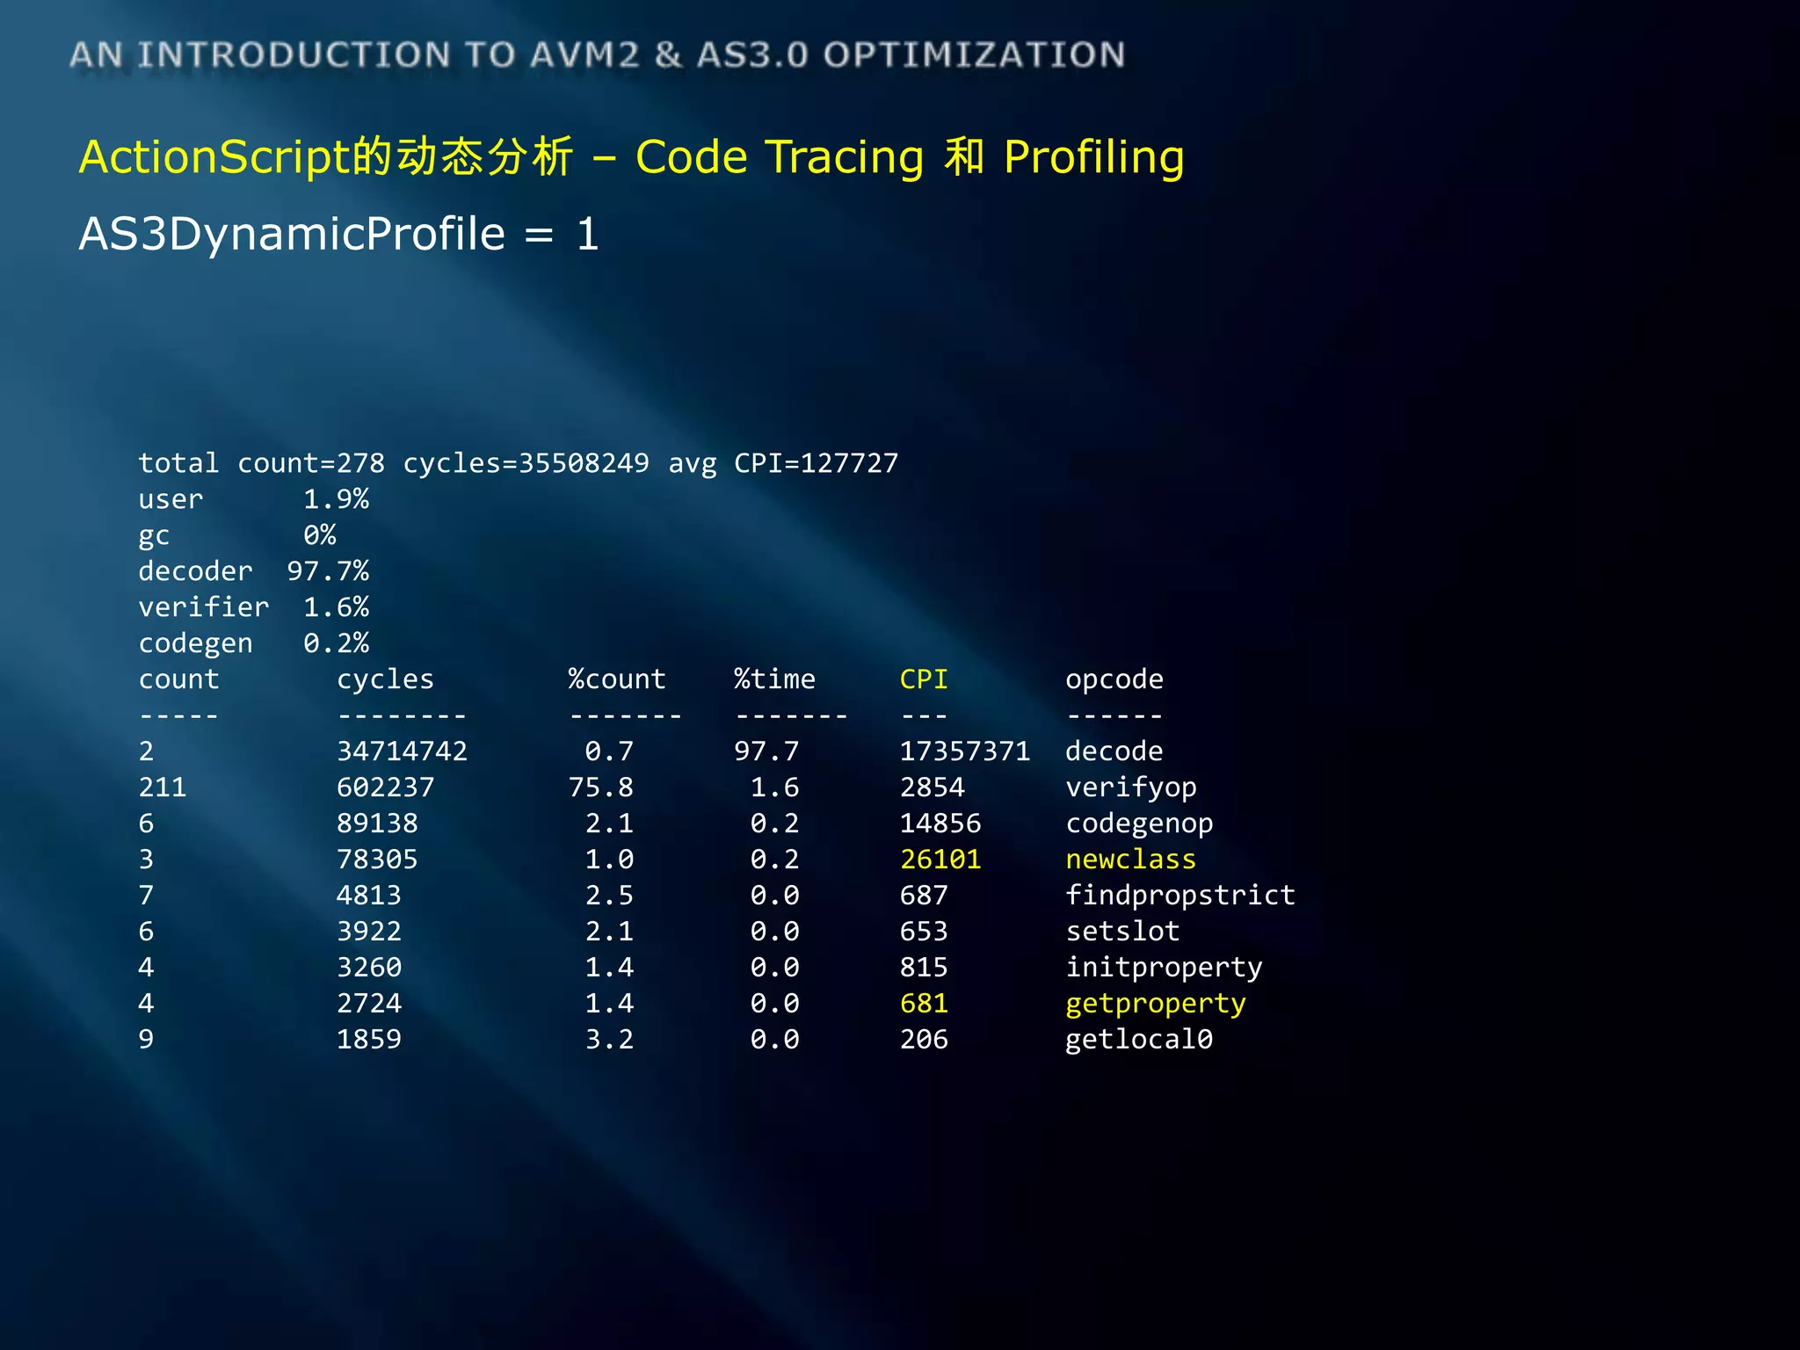The height and width of the screenshot is (1350, 1800).
Task: Select the 'user 1.9%' line
Action: pyautogui.click(x=254, y=499)
